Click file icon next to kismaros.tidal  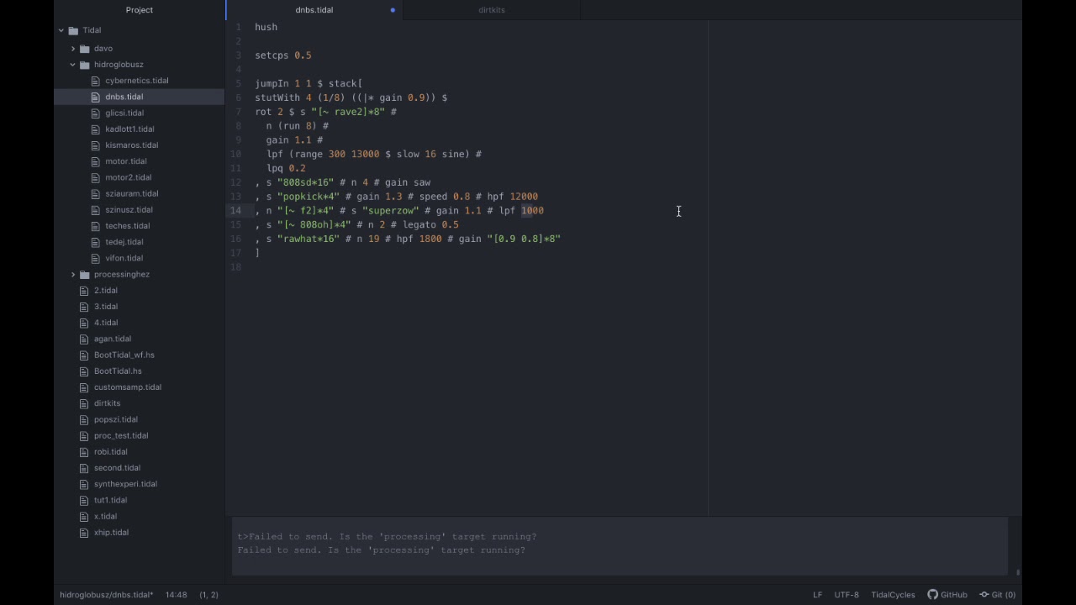tap(95, 145)
